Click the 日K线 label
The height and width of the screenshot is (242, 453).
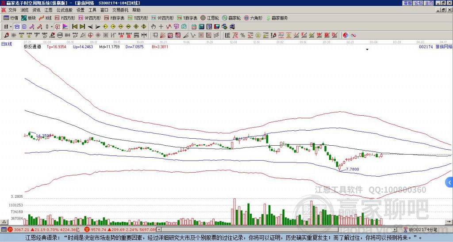[x=7, y=44]
